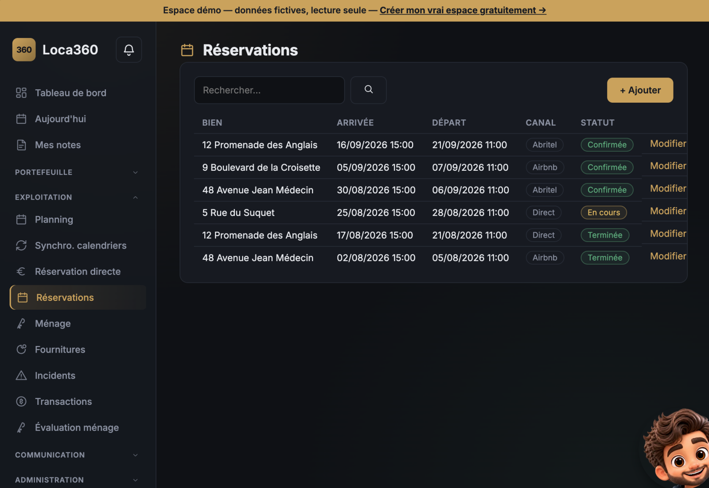Click the + Ajouter button

(640, 90)
